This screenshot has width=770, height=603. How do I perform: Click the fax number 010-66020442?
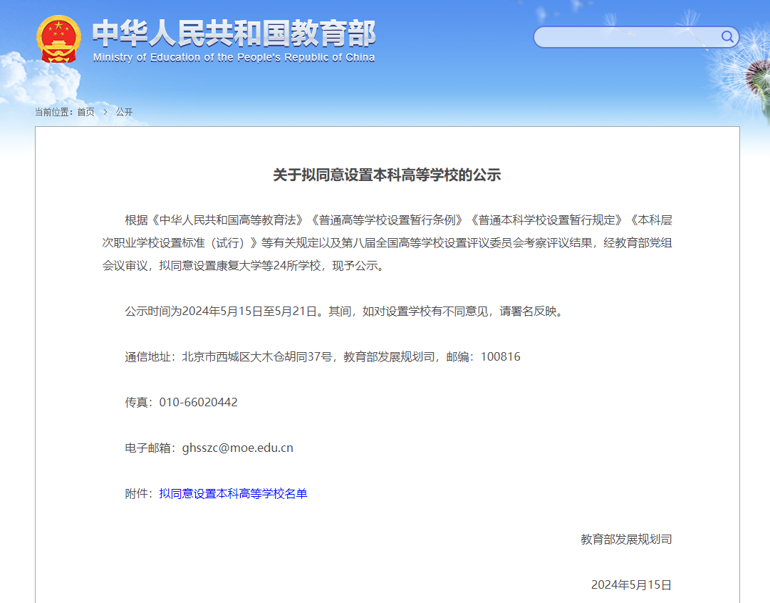point(198,402)
